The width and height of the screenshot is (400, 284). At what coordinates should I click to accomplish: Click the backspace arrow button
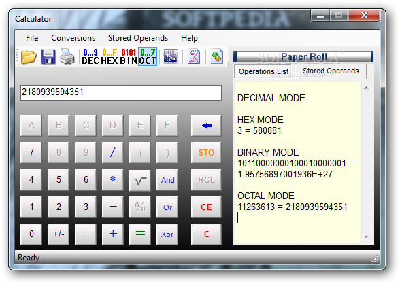206,125
